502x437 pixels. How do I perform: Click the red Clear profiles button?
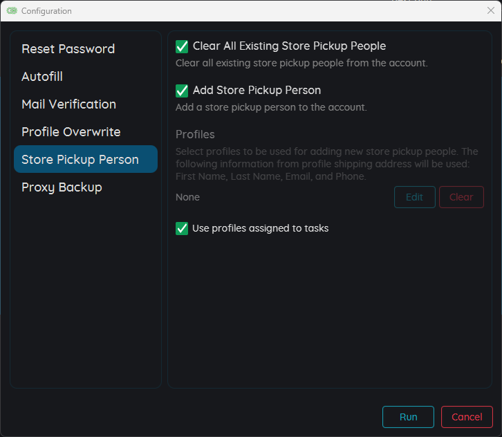click(x=461, y=197)
